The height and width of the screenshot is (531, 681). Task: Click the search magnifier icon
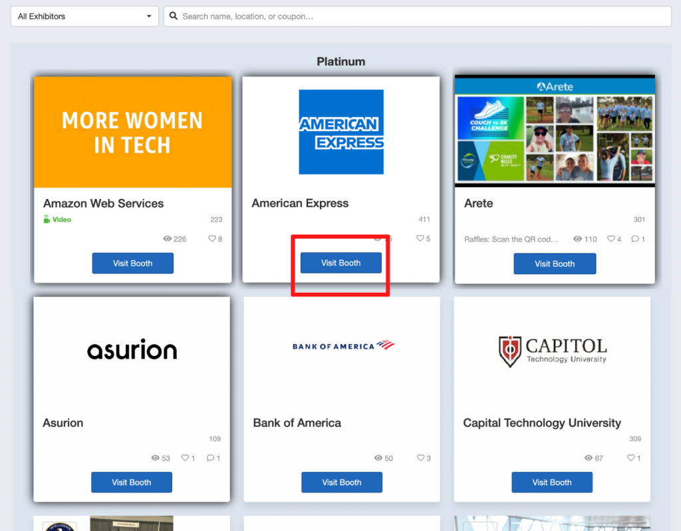(x=174, y=16)
